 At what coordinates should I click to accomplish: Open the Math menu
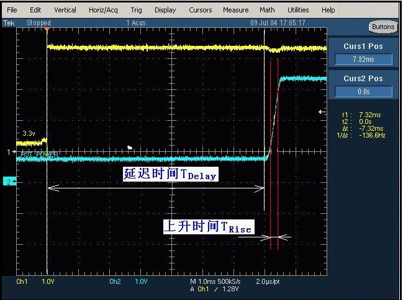coord(267,10)
